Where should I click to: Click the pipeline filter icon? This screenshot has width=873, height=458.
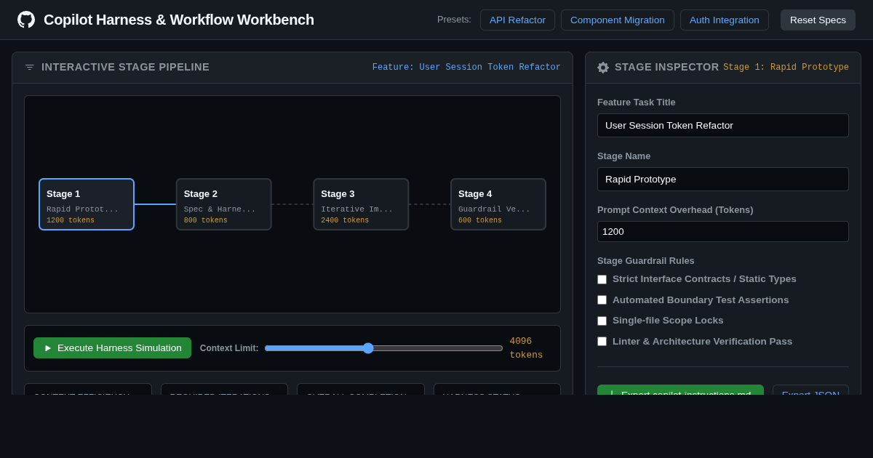pos(30,67)
